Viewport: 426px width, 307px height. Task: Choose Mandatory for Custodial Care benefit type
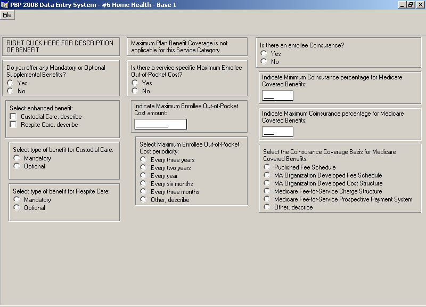click(x=17, y=158)
